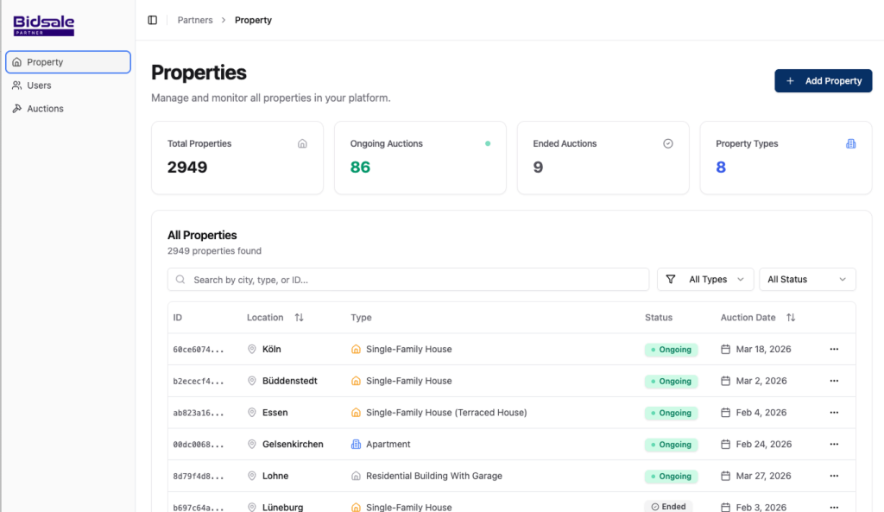Sort by Location column arrows icon

pyautogui.click(x=299, y=318)
